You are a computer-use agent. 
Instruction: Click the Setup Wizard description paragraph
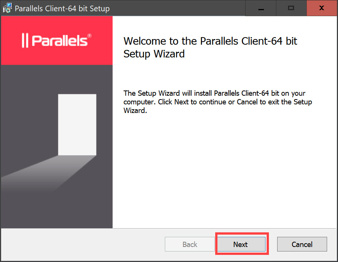click(217, 102)
